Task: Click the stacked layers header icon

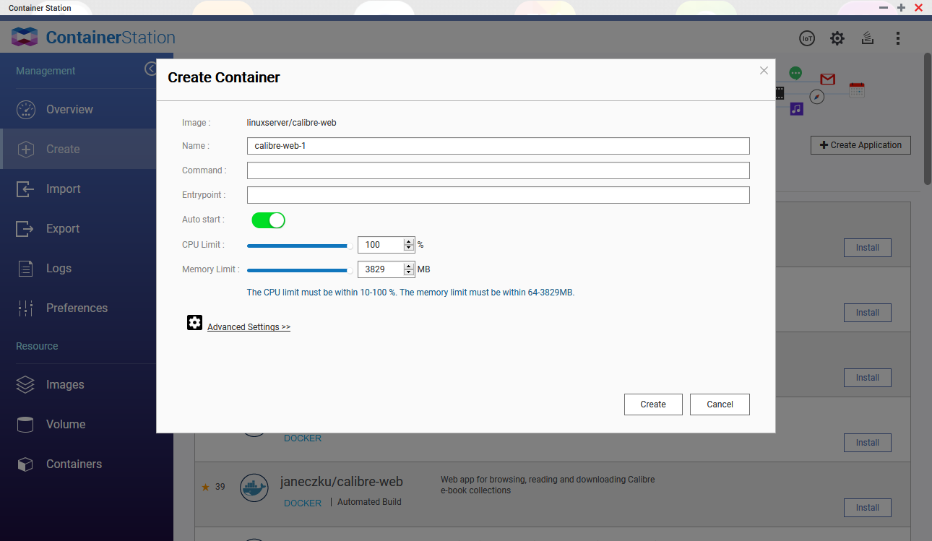Action: (868, 38)
